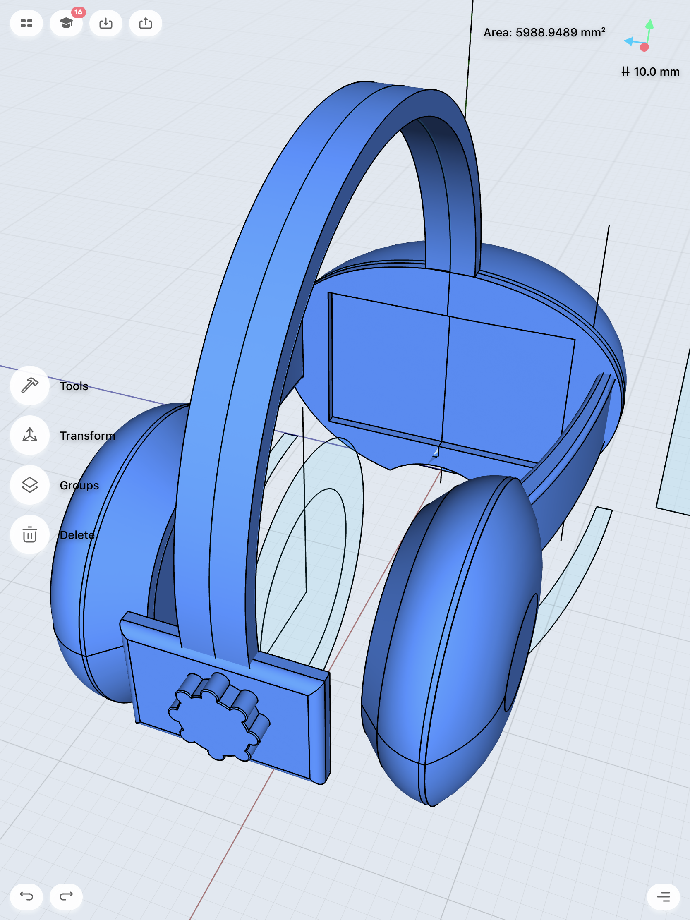Select the left ear cup body
Screen dimensions: 690x920
(x=112, y=553)
